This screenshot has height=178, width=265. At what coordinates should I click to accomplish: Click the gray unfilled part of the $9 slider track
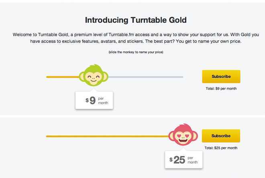point(146,77)
